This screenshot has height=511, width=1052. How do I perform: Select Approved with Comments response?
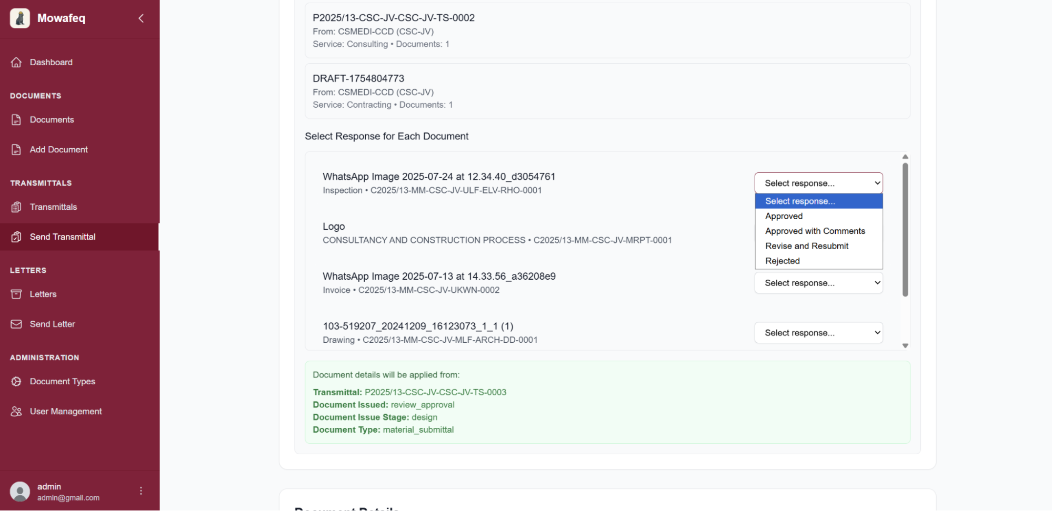click(x=815, y=231)
